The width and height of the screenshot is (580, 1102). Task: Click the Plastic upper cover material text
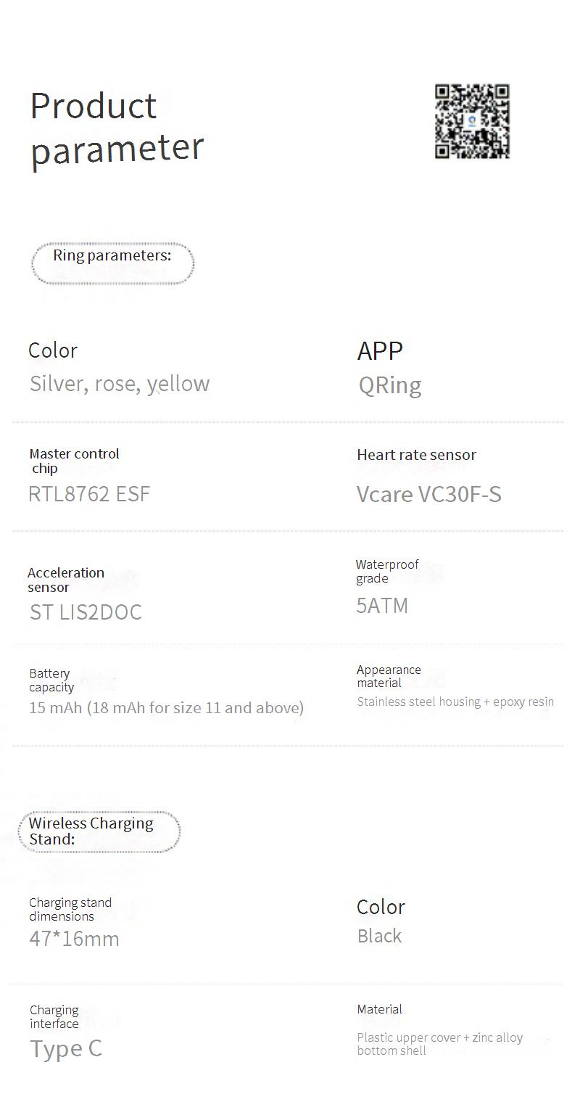(439, 1044)
